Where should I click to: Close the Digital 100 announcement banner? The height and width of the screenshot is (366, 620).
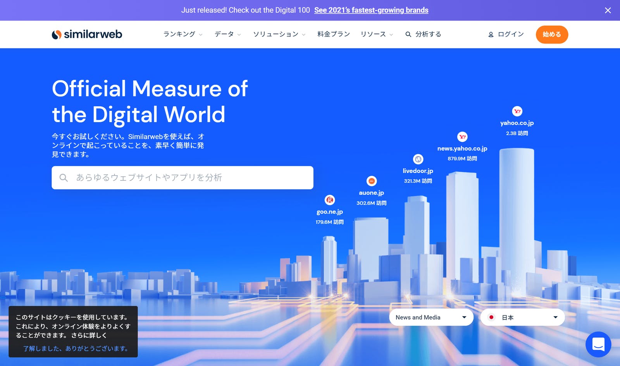[x=608, y=10]
